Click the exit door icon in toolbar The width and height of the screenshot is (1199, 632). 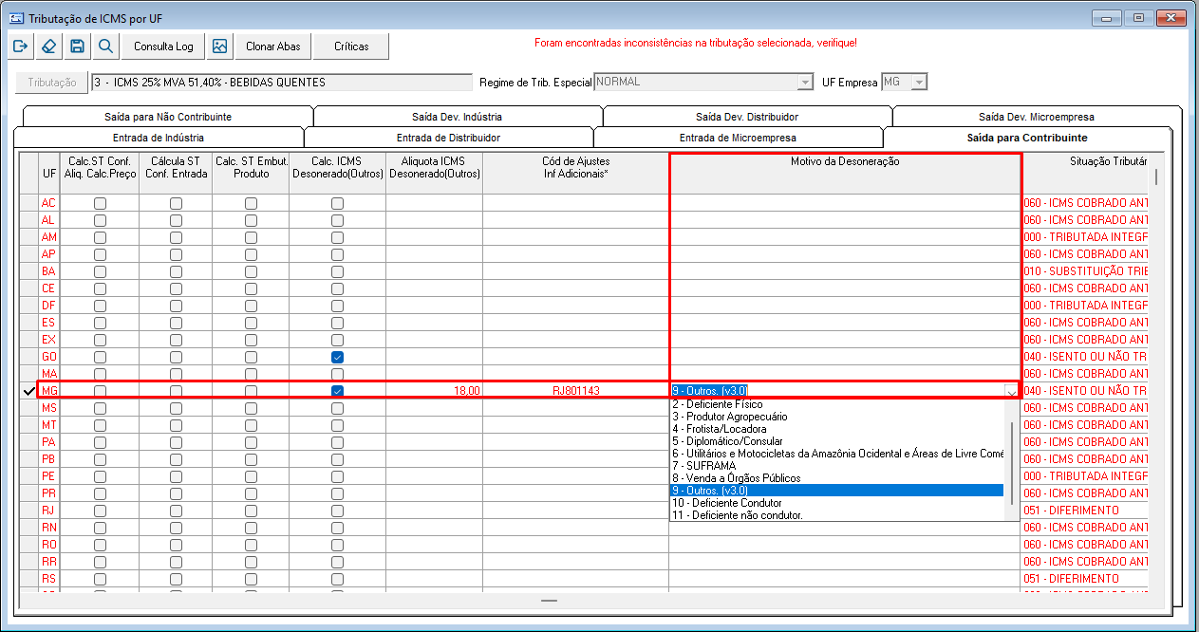coord(20,46)
